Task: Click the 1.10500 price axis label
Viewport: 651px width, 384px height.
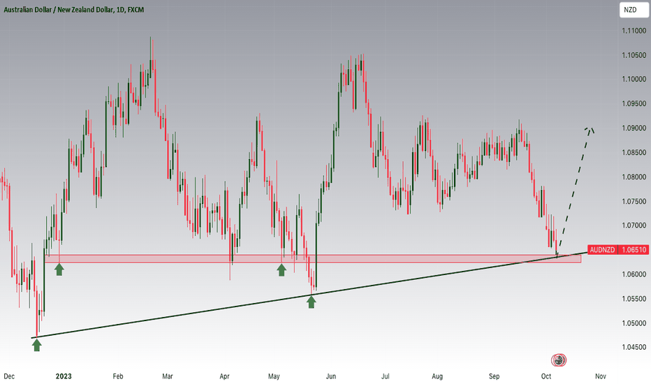Action: (x=634, y=55)
